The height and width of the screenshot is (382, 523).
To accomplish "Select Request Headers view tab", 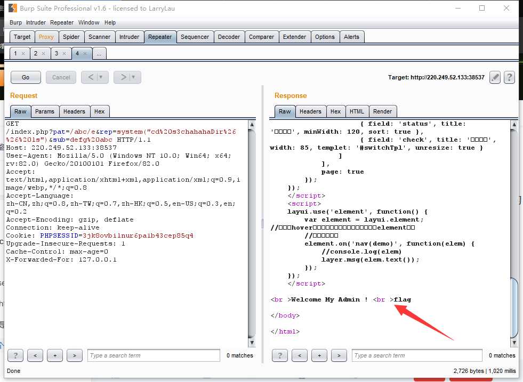I will pos(74,111).
